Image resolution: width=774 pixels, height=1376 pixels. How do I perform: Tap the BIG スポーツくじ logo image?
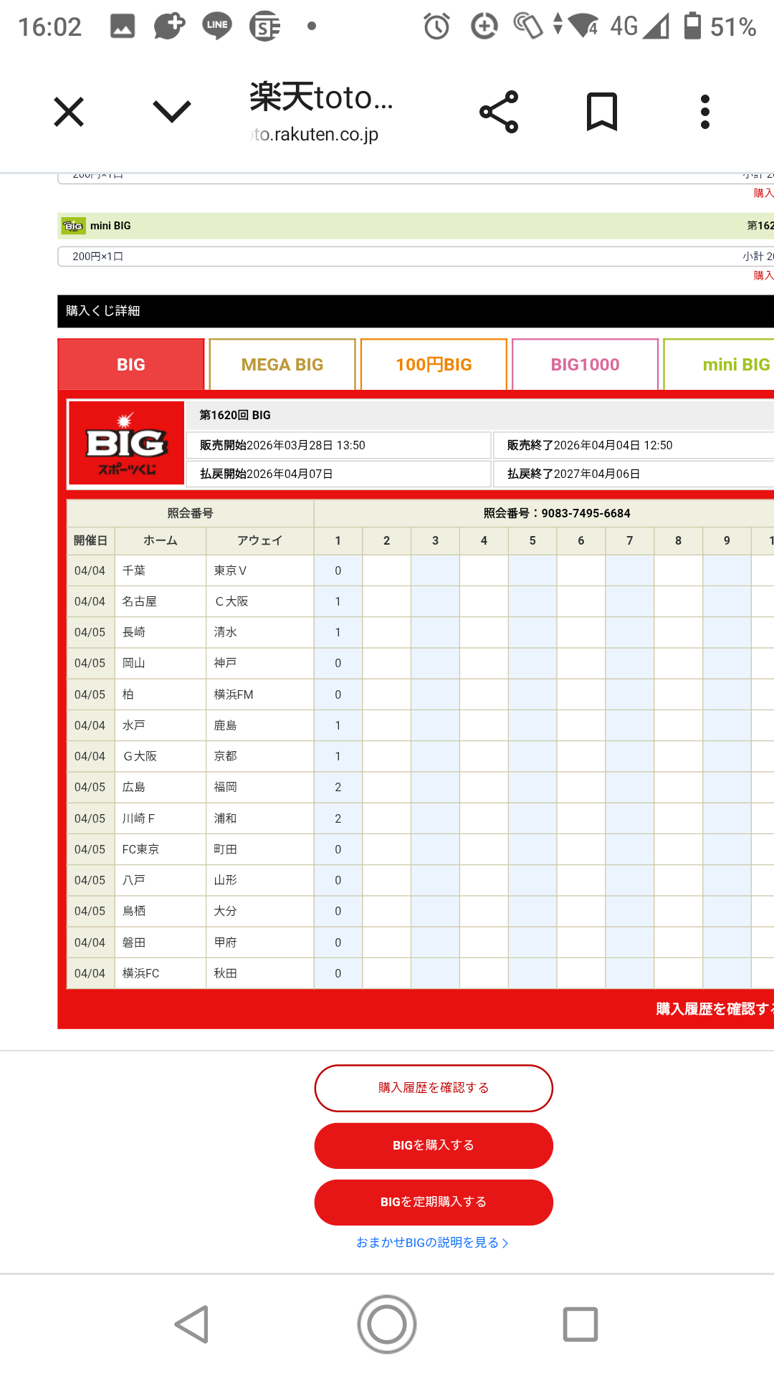[x=127, y=444]
